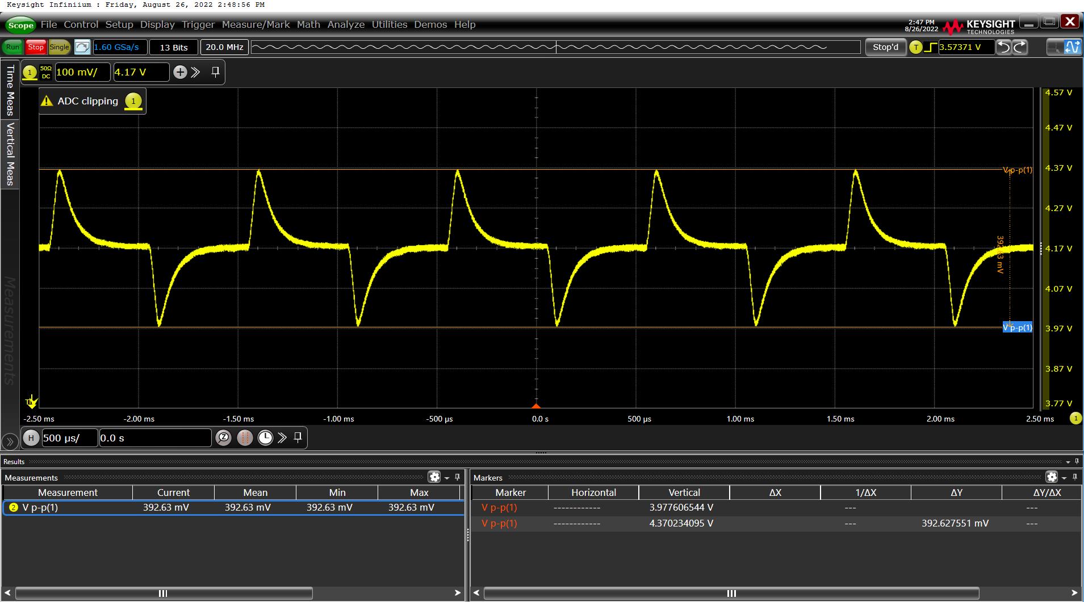Click the ADC clipping warning icon
This screenshot has width=1084, height=602.
click(x=47, y=102)
